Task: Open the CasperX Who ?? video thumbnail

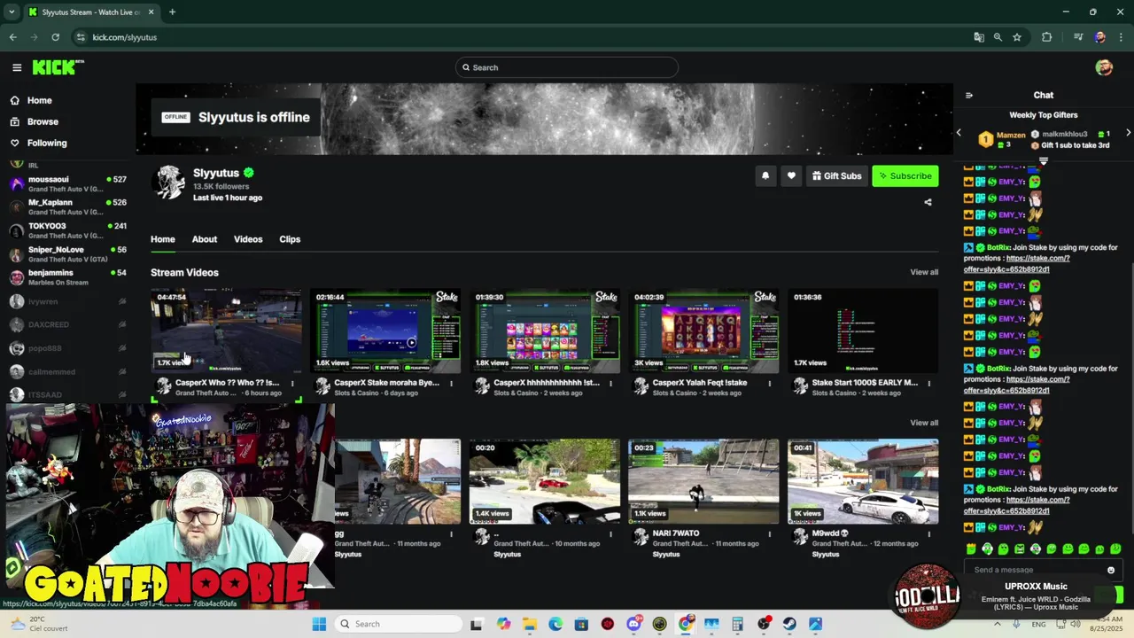Action: [226, 331]
